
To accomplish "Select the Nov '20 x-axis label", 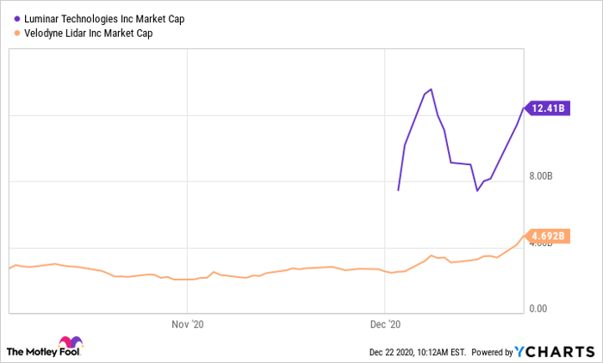I will coord(187,324).
